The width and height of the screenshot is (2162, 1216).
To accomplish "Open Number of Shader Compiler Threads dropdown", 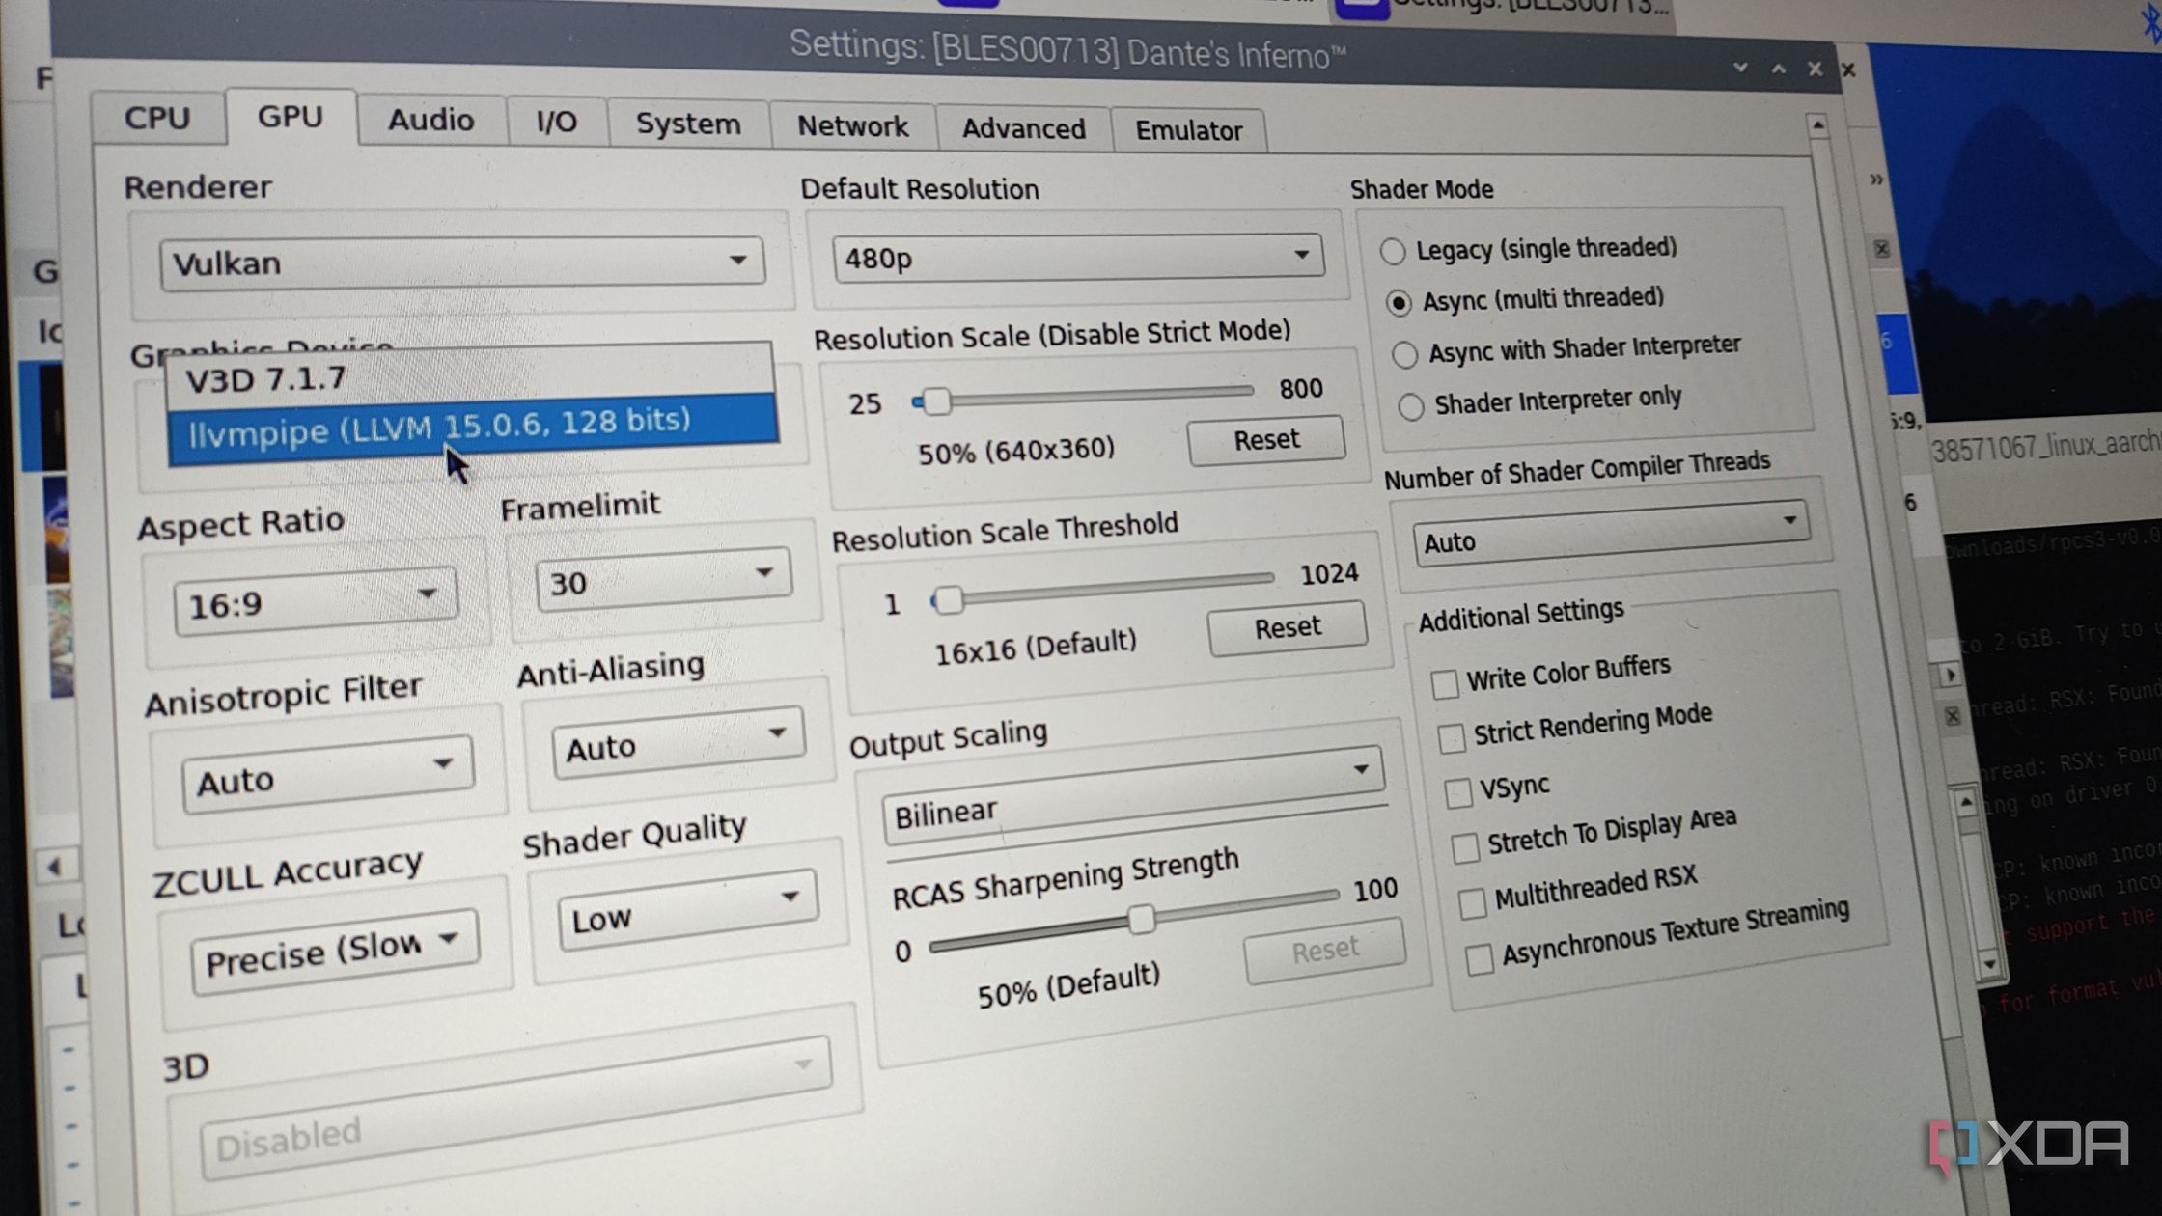I will (1610, 534).
